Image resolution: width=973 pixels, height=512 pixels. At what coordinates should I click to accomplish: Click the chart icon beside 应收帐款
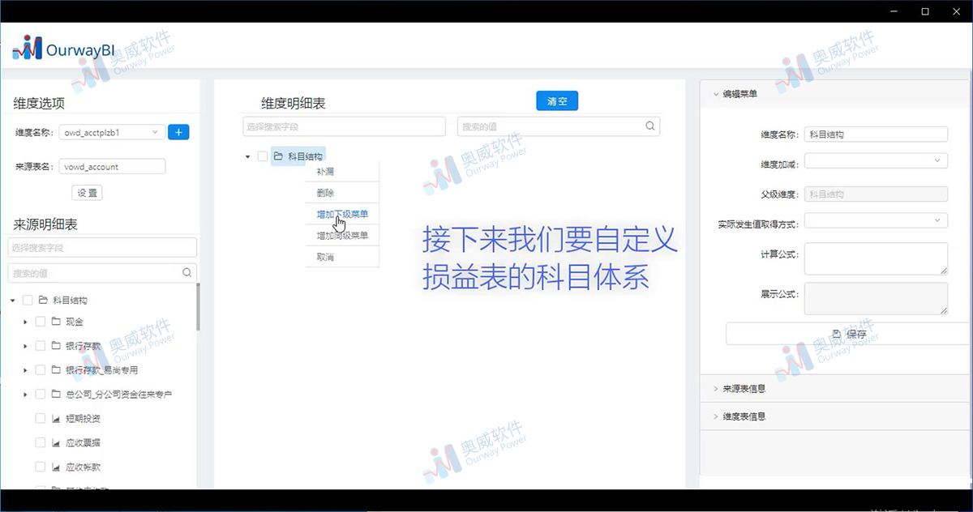(x=56, y=467)
